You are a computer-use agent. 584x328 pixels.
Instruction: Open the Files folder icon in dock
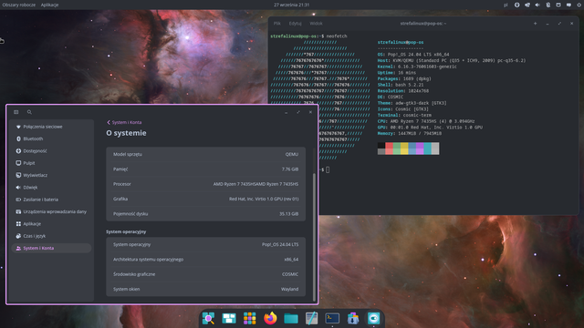coord(291,318)
